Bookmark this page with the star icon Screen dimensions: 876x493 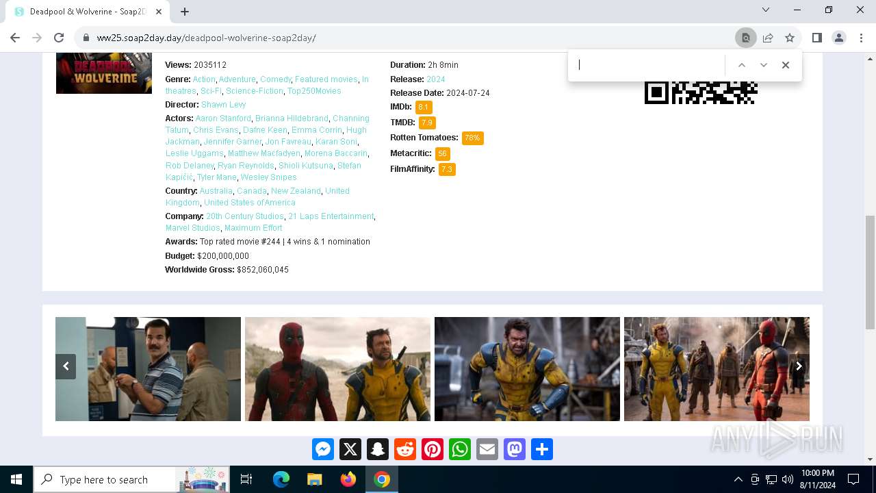coord(790,38)
